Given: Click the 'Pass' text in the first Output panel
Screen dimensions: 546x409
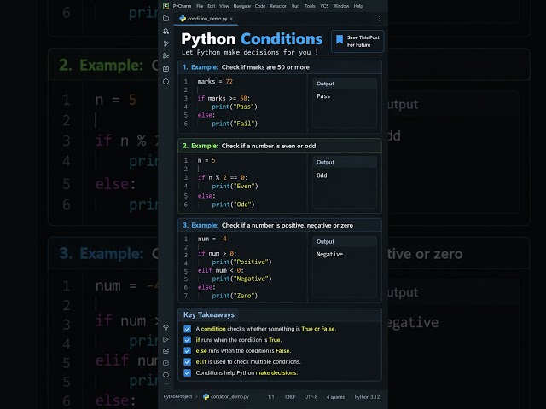Looking at the screenshot, I should click(323, 96).
